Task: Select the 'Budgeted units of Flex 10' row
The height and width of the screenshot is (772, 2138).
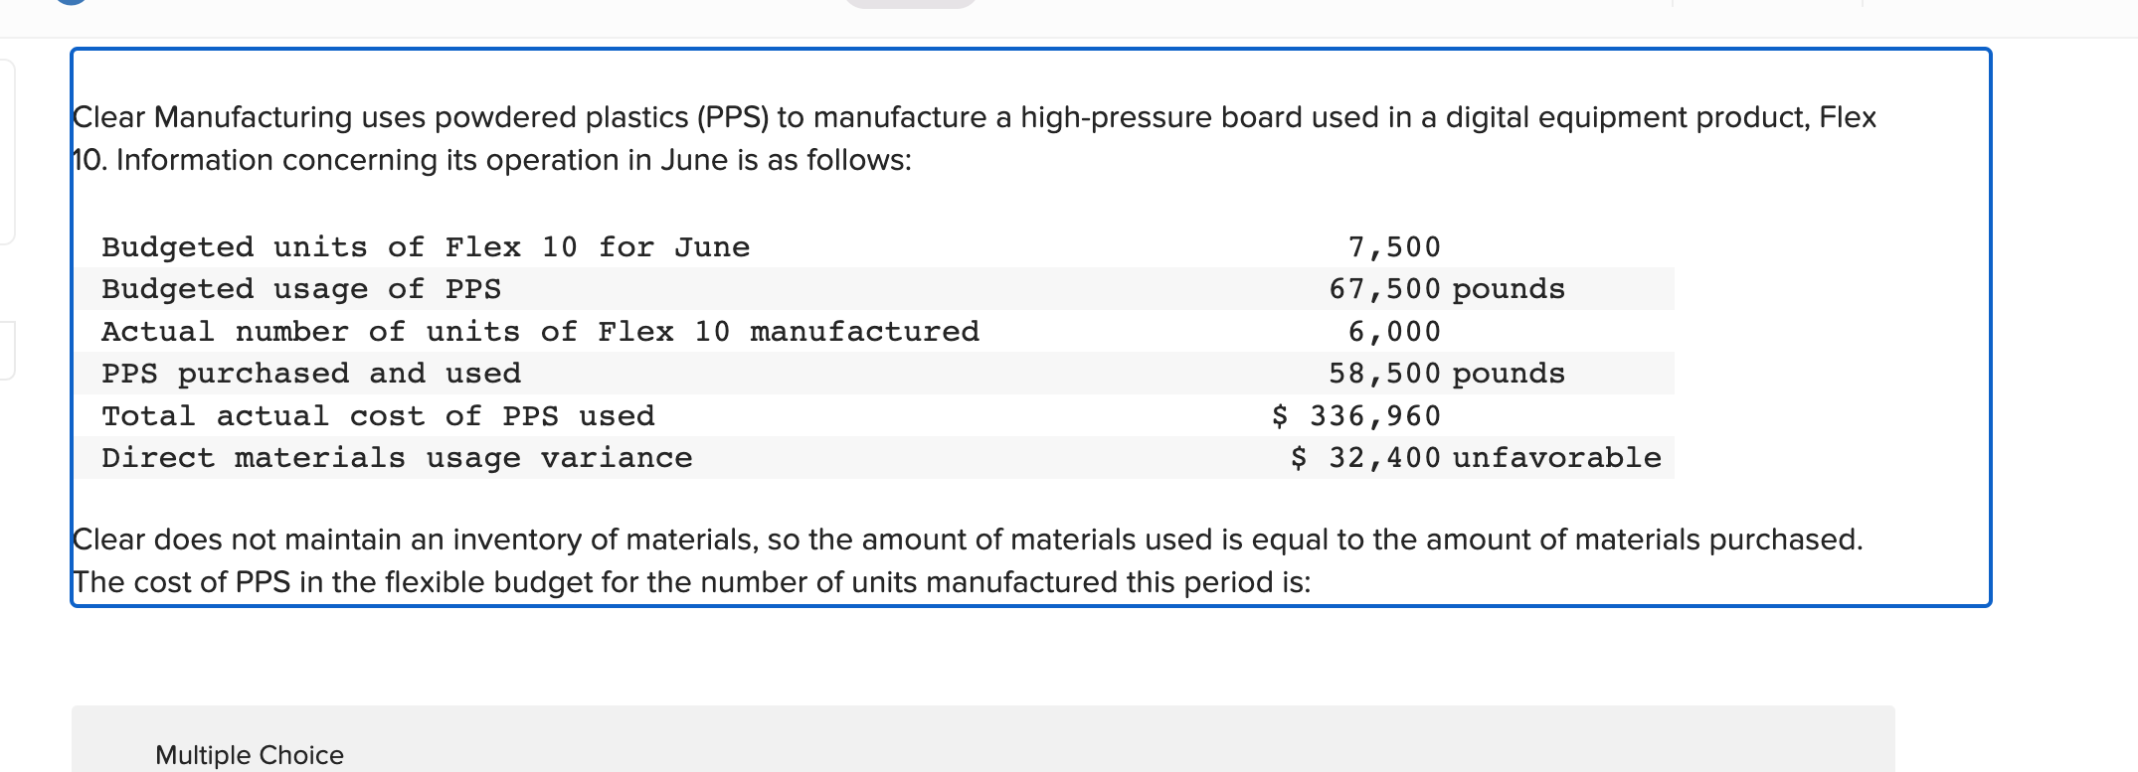Action: 428,246
